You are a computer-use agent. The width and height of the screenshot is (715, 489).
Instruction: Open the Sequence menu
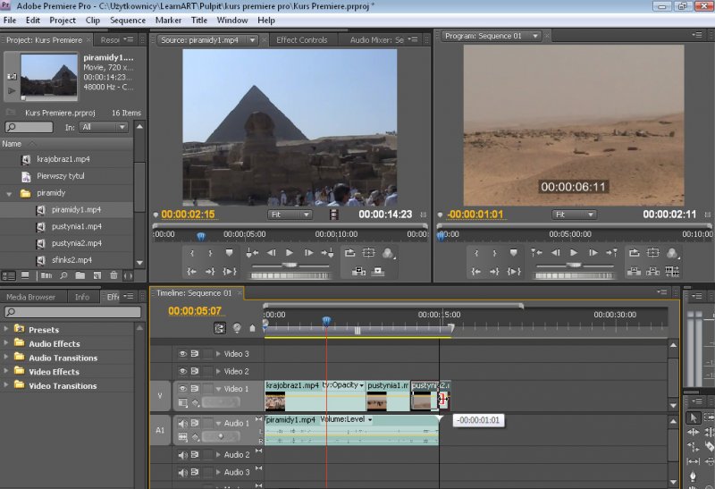[x=128, y=20]
